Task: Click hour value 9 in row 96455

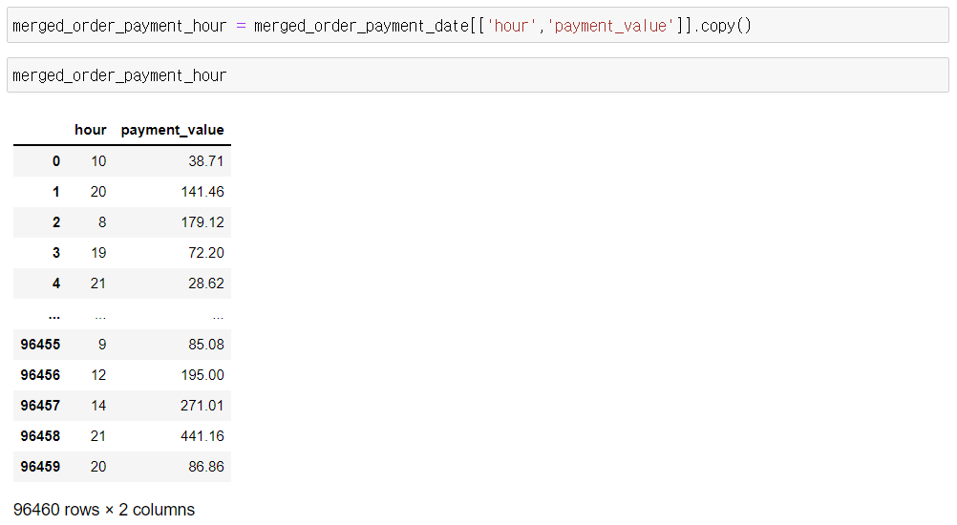Action: (102, 344)
